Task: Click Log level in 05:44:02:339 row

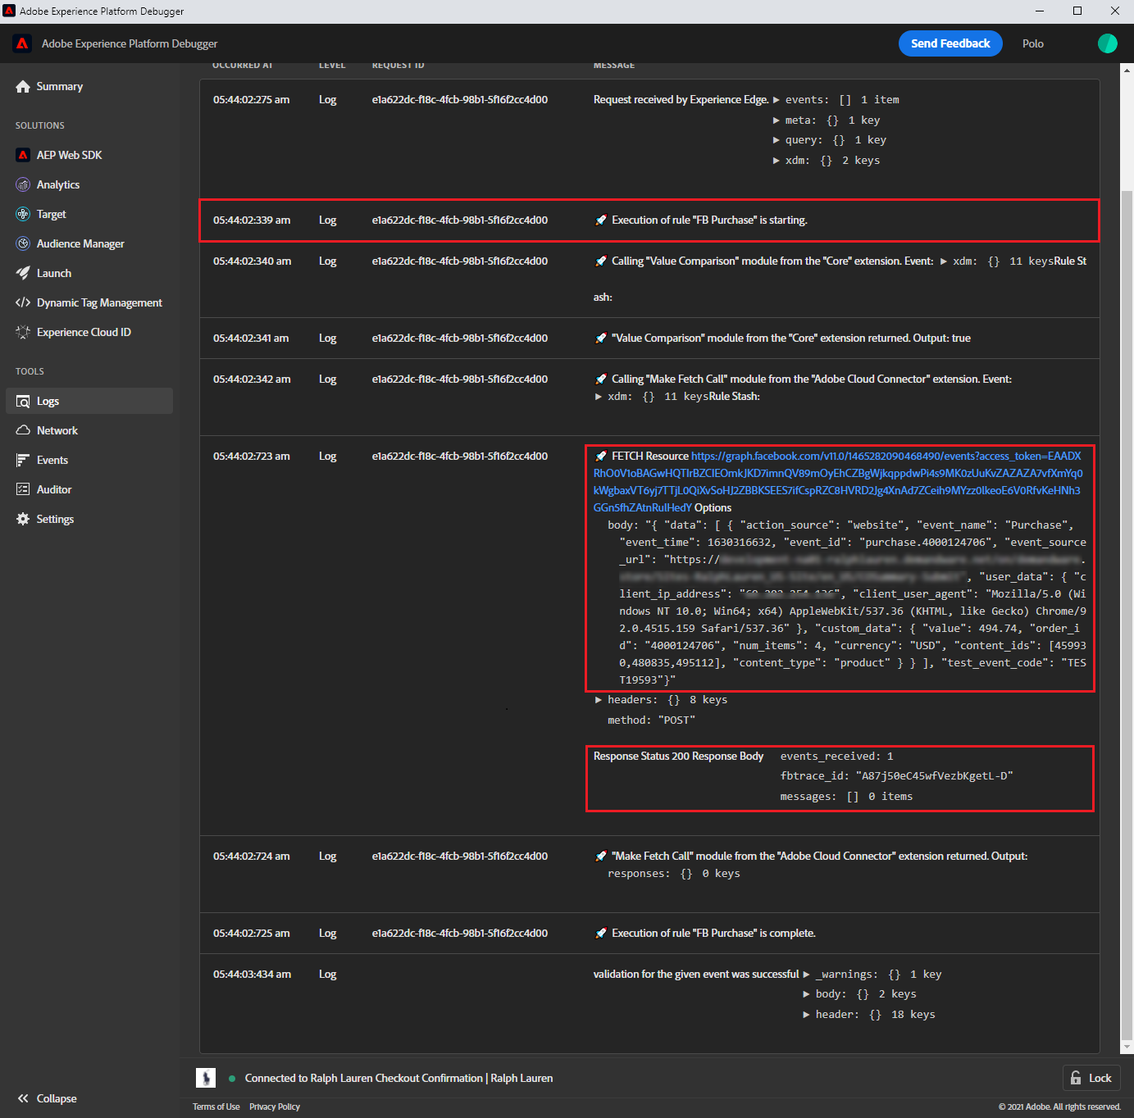Action: click(328, 220)
